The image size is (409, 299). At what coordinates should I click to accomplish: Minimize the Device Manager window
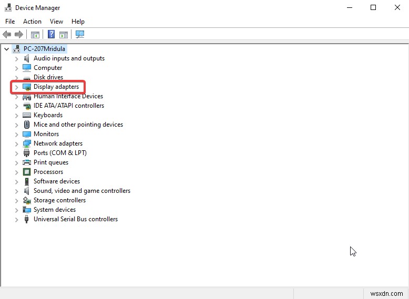pos(350,7)
